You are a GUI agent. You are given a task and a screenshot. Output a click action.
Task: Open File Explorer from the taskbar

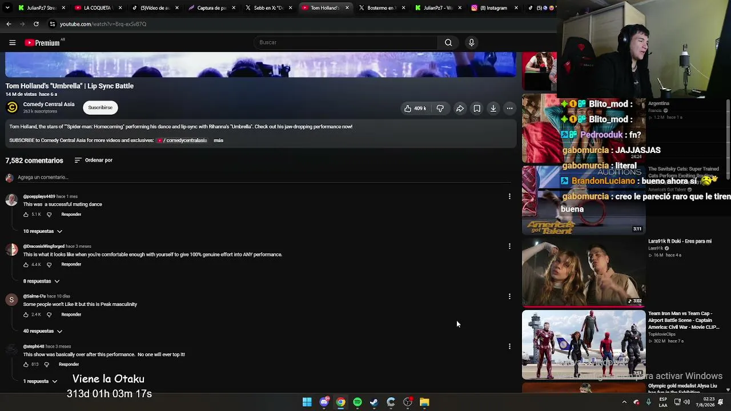(x=424, y=402)
